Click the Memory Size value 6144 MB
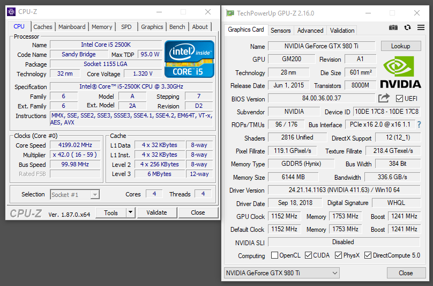The image size is (433, 286). (x=293, y=177)
